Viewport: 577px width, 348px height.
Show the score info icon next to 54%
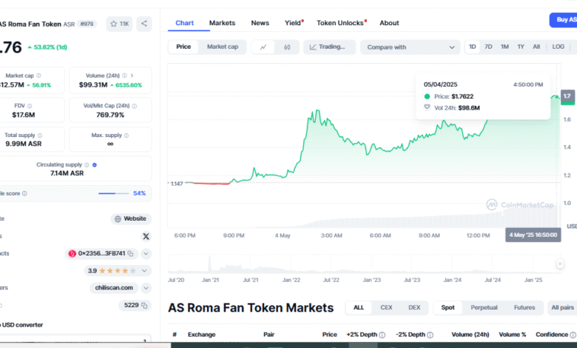24,193
